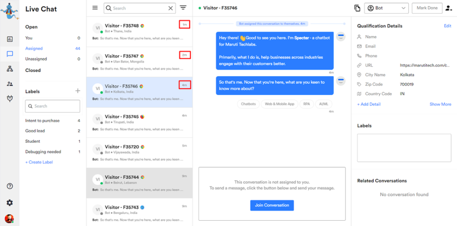Expand Show More qualification details

pyautogui.click(x=440, y=104)
